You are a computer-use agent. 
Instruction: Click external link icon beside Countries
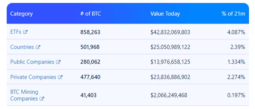click(x=38, y=47)
